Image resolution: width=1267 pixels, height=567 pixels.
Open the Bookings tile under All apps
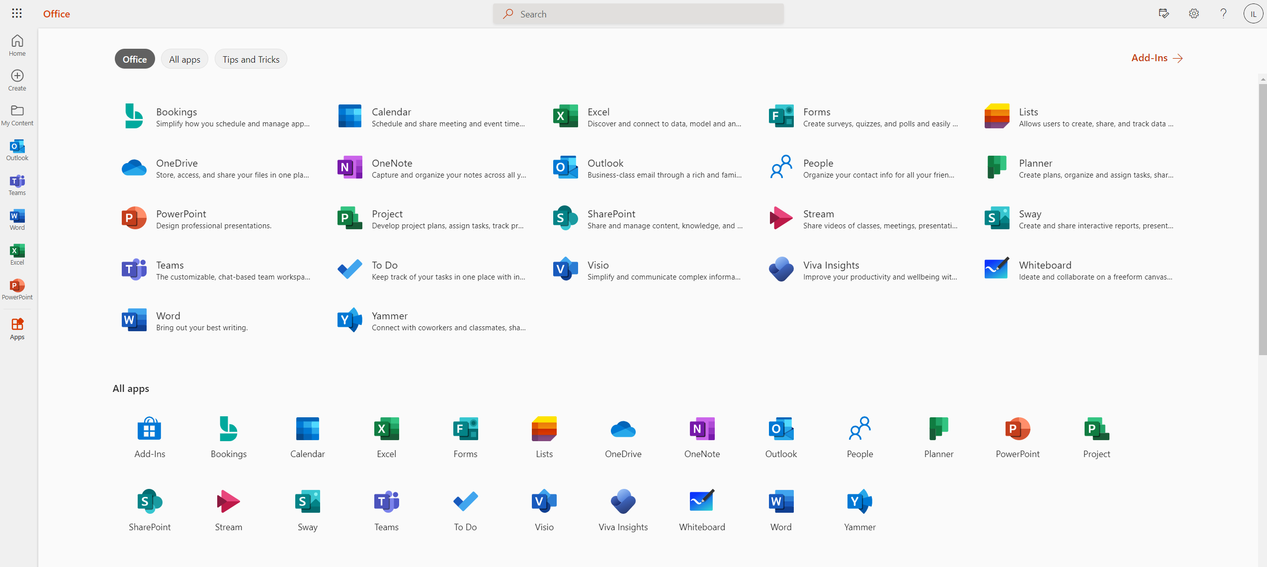click(229, 437)
